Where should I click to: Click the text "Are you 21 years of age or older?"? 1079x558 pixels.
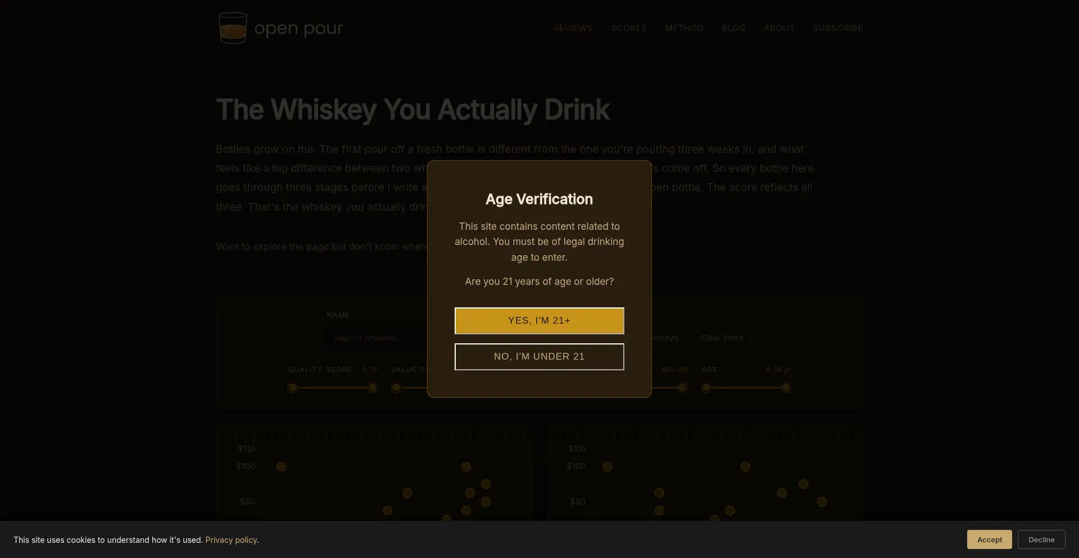[539, 282]
